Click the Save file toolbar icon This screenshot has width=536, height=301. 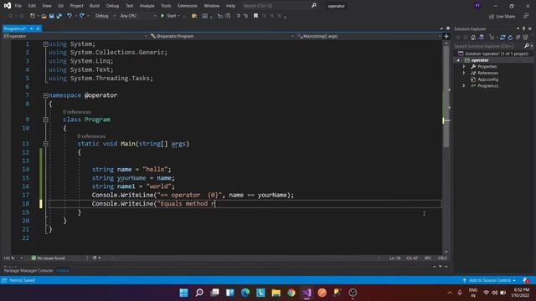[51, 16]
